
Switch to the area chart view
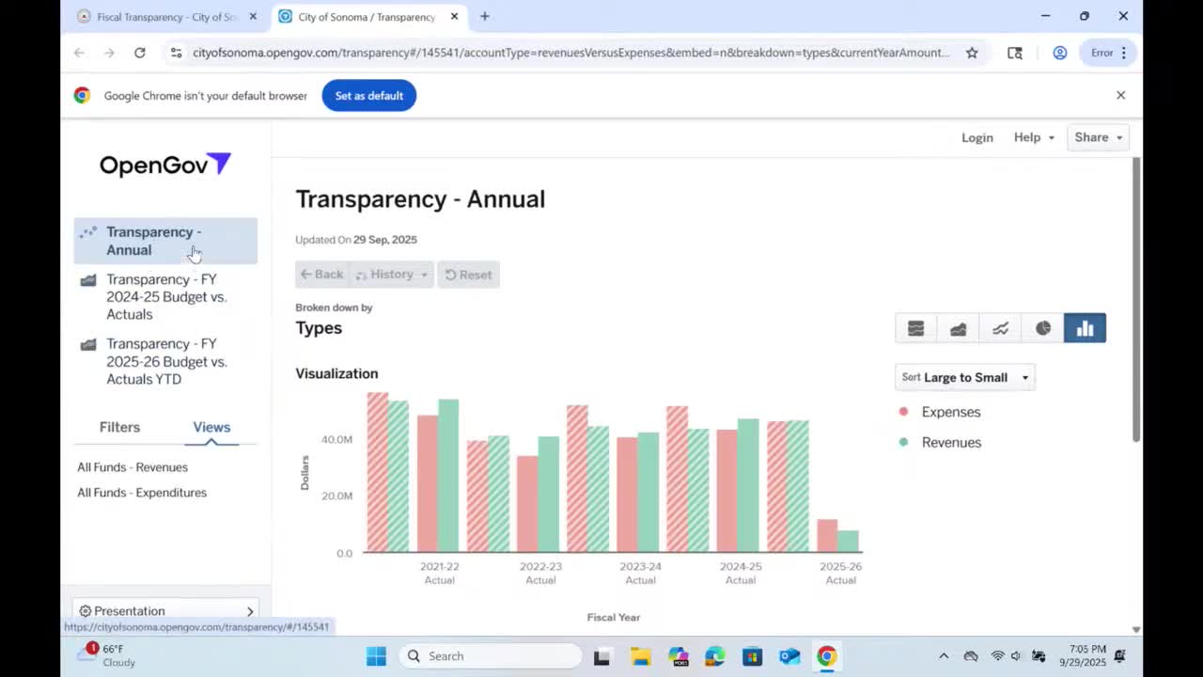coord(958,328)
